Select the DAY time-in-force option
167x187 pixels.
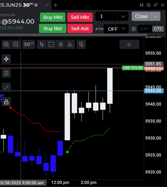(145, 29)
